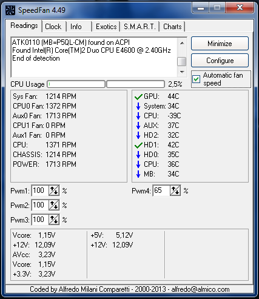Switch to the Exotics tab
This screenshot has height=299, width=259.
click(x=106, y=27)
